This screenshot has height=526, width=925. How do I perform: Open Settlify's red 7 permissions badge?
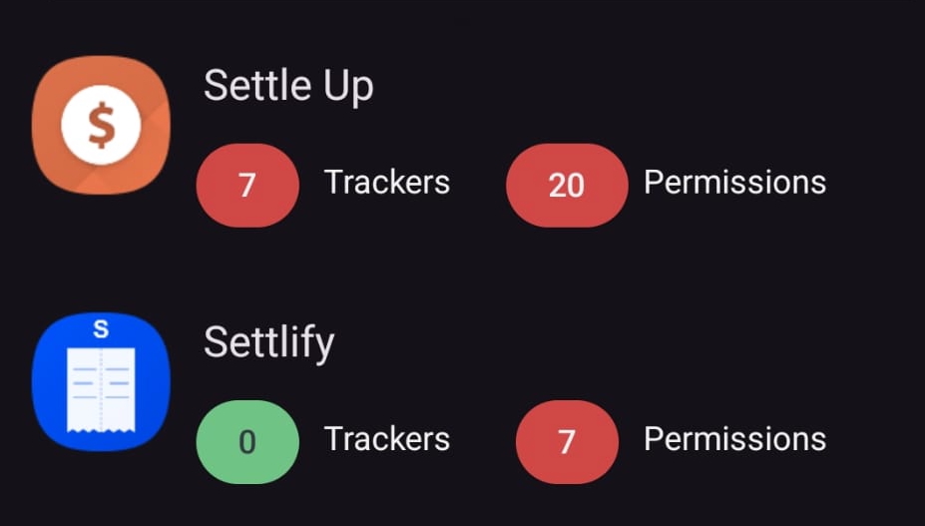566,441
